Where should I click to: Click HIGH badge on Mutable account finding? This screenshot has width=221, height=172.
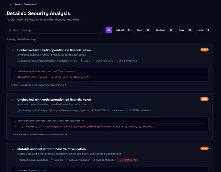204,148
